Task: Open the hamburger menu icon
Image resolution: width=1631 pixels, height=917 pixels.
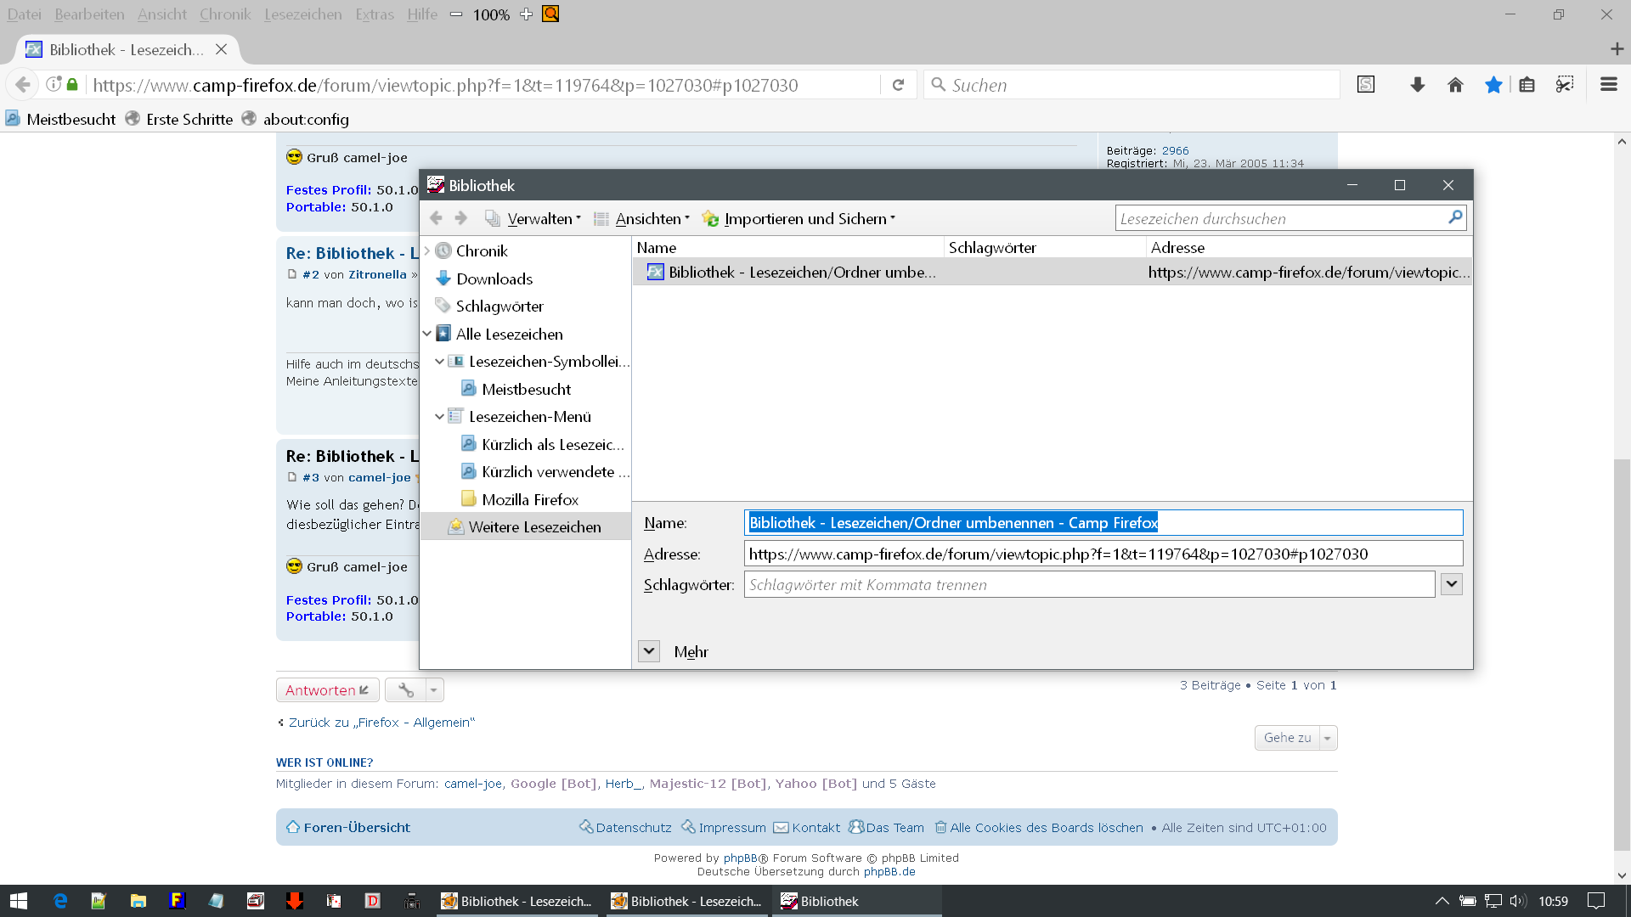Action: click(1608, 85)
